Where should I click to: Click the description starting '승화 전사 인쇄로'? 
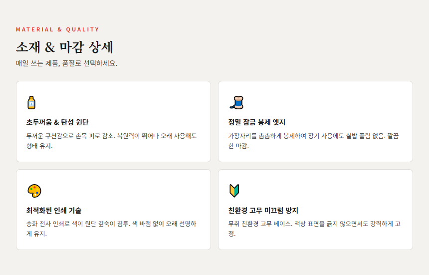point(111,229)
